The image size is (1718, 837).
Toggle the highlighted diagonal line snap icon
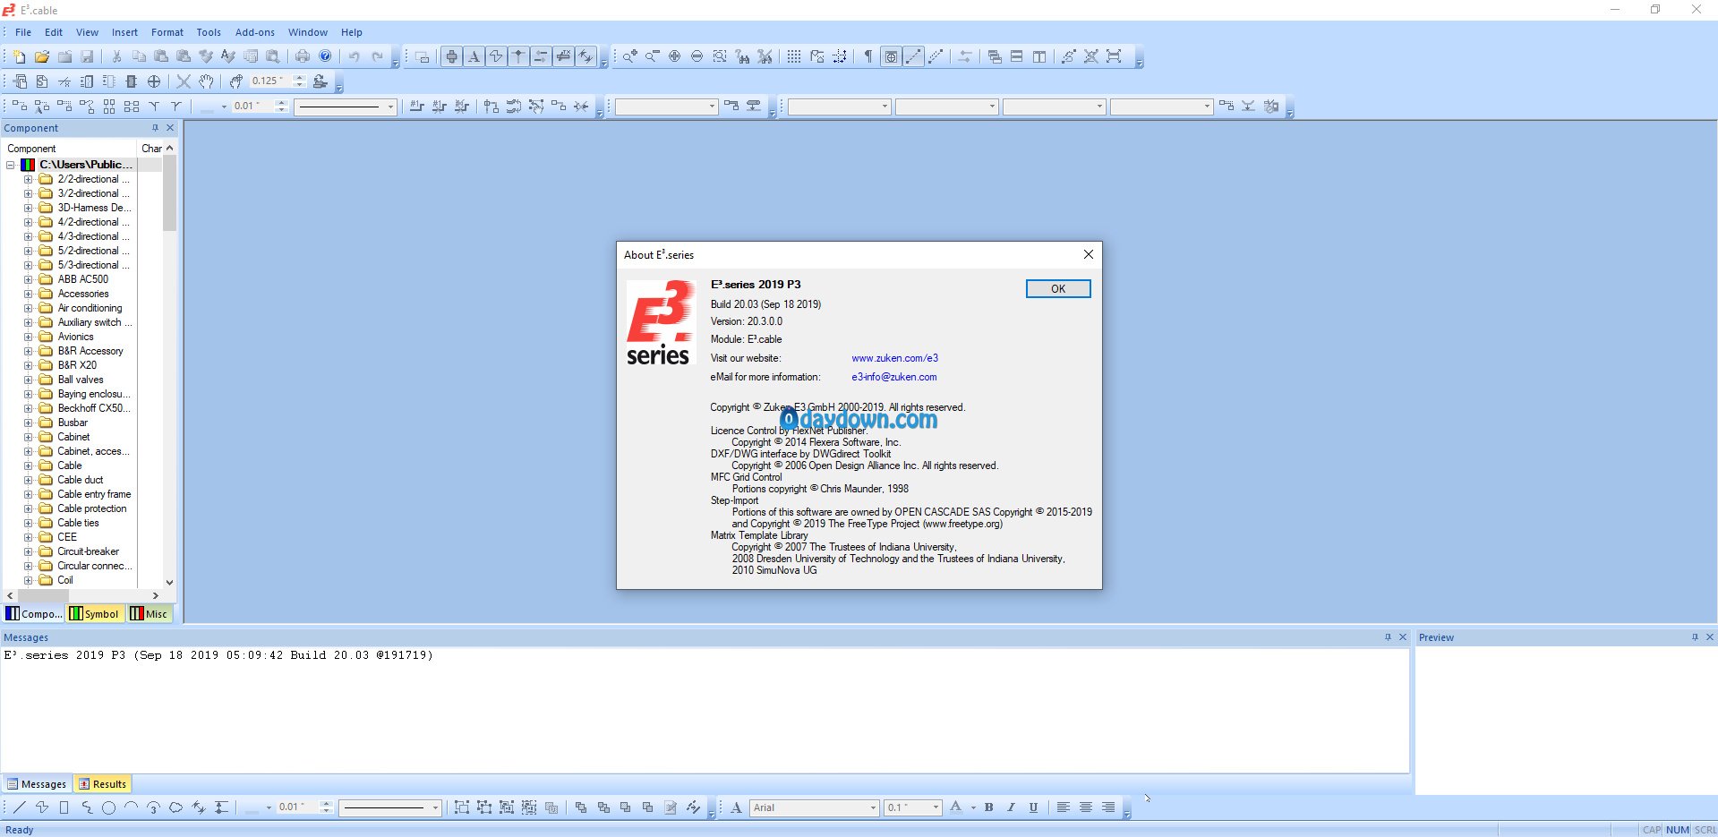[x=913, y=56]
